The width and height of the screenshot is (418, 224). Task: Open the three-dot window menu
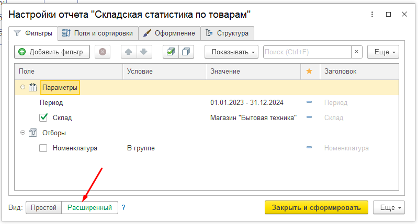[372, 15]
